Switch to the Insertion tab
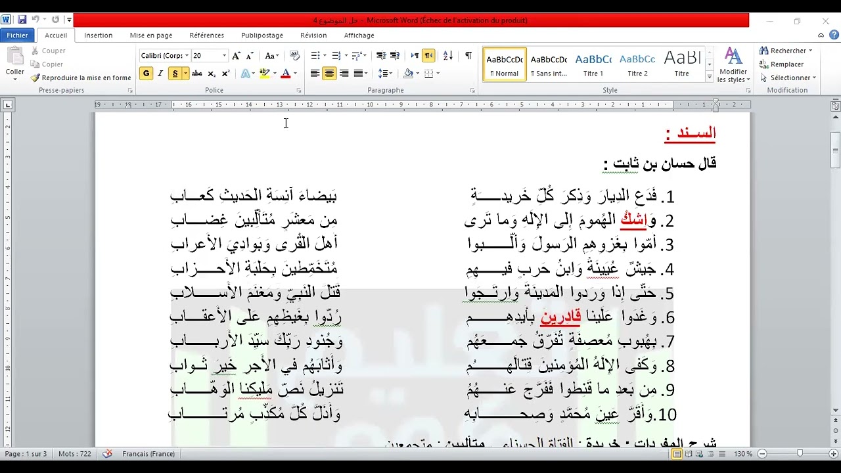Viewport: 841px width, 473px height. pyautogui.click(x=99, y=35)
